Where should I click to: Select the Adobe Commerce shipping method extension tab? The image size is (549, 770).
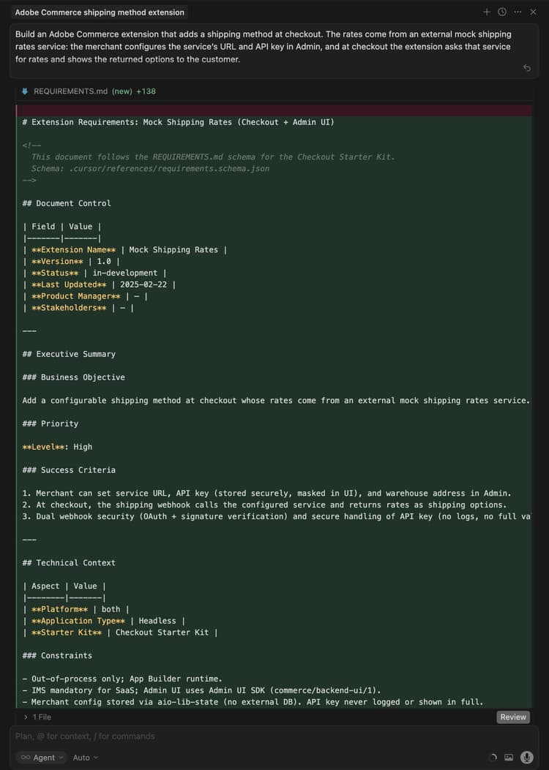click(x=100, y=12)
